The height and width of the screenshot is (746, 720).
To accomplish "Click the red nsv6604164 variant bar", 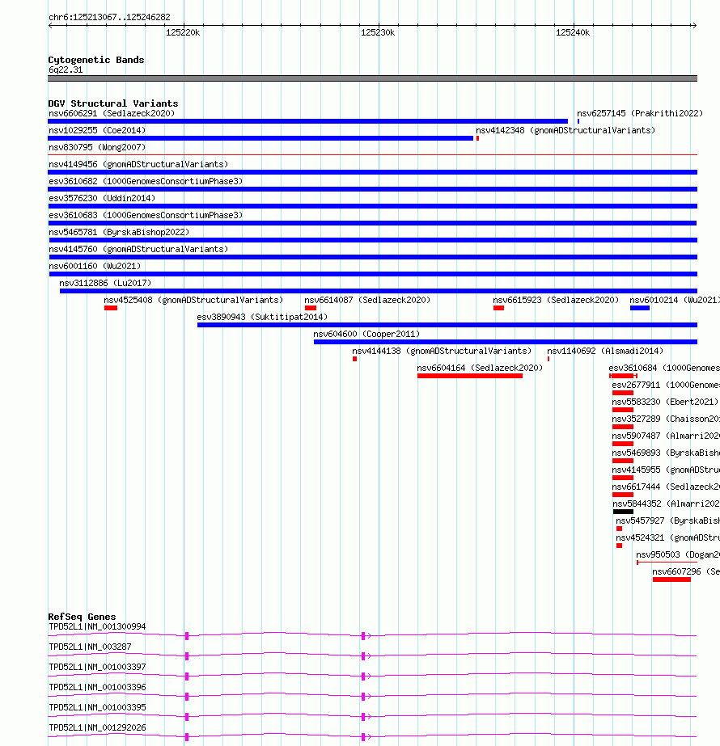I will [x=469, y=376].
